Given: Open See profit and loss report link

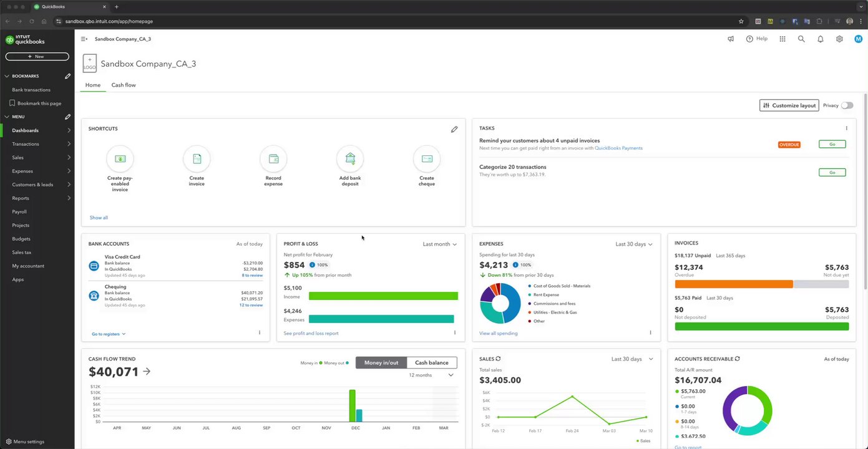Looking at the screenshot, I should click(x=311, y=333).
